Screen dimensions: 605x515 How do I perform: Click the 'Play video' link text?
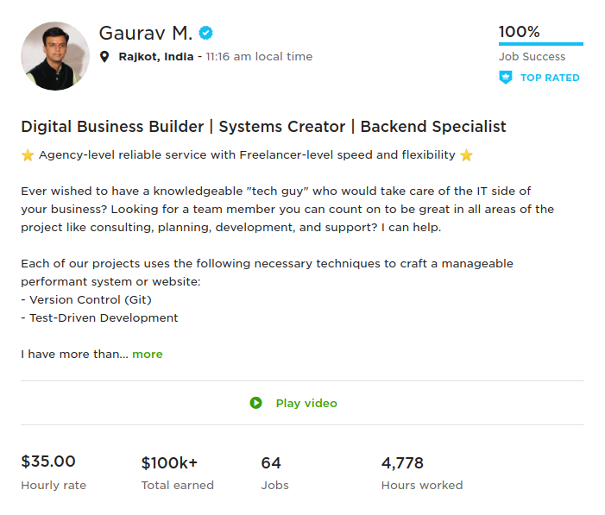point(306,403)
